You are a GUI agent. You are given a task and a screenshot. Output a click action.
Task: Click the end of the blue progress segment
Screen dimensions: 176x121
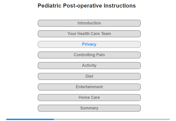(x=53, y=119)
